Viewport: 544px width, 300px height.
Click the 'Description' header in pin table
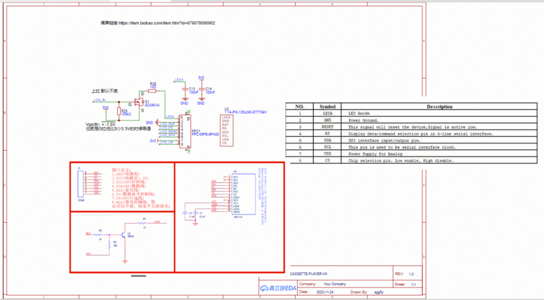click(439, 107)
